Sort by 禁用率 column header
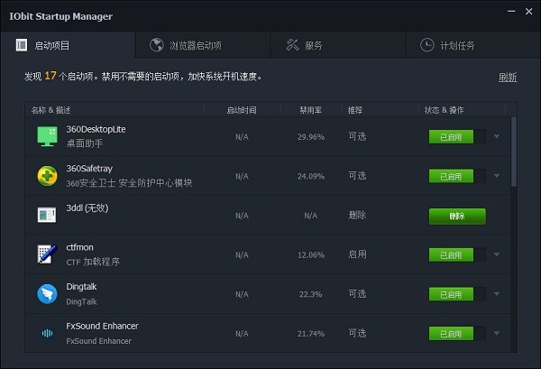 click(310, 110)
